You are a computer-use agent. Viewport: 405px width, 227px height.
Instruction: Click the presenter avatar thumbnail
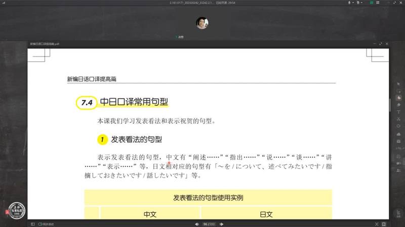(202, 23)
